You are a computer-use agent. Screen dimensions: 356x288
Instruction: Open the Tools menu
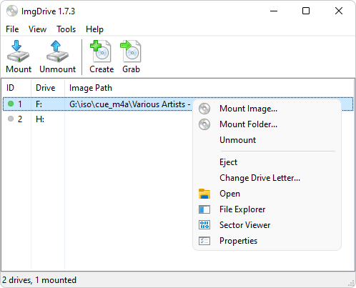[66, 29]
